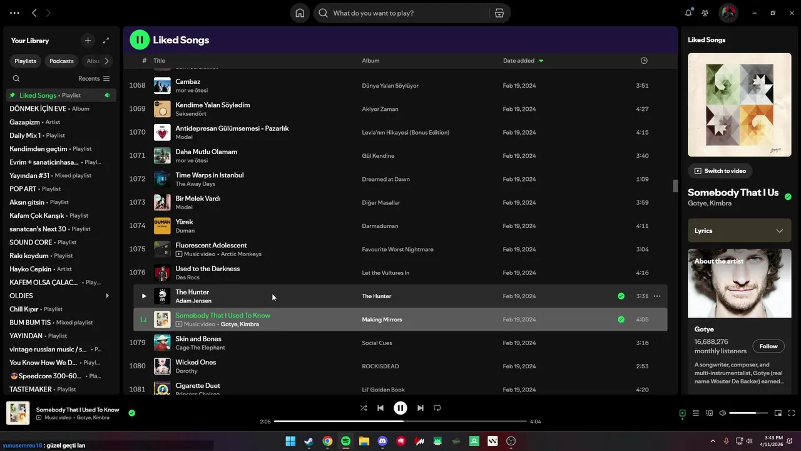Open Gotye artist link in Liked Songs row
This screenshot has width=801, height=451.
[229, 324]
